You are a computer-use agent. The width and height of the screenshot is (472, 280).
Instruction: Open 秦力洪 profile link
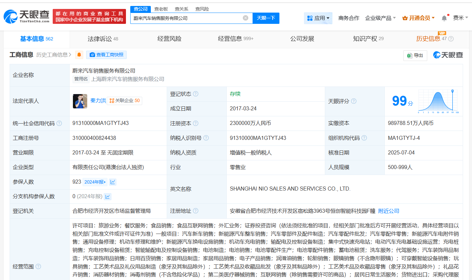98,100
